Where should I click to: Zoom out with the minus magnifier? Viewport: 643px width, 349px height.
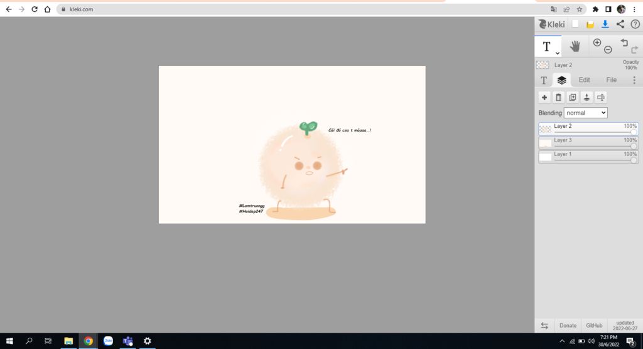[608, 50]
